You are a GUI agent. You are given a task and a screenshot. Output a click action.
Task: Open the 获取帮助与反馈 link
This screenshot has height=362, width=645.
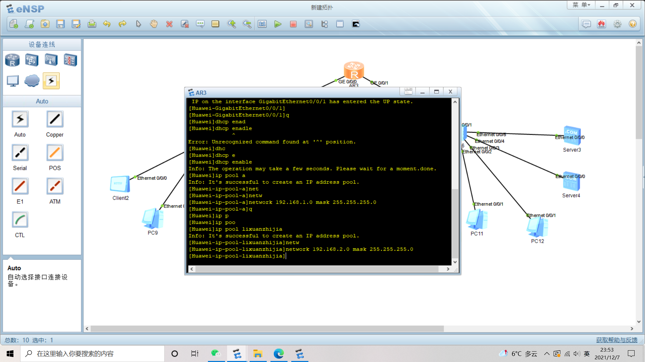point(616,340)
